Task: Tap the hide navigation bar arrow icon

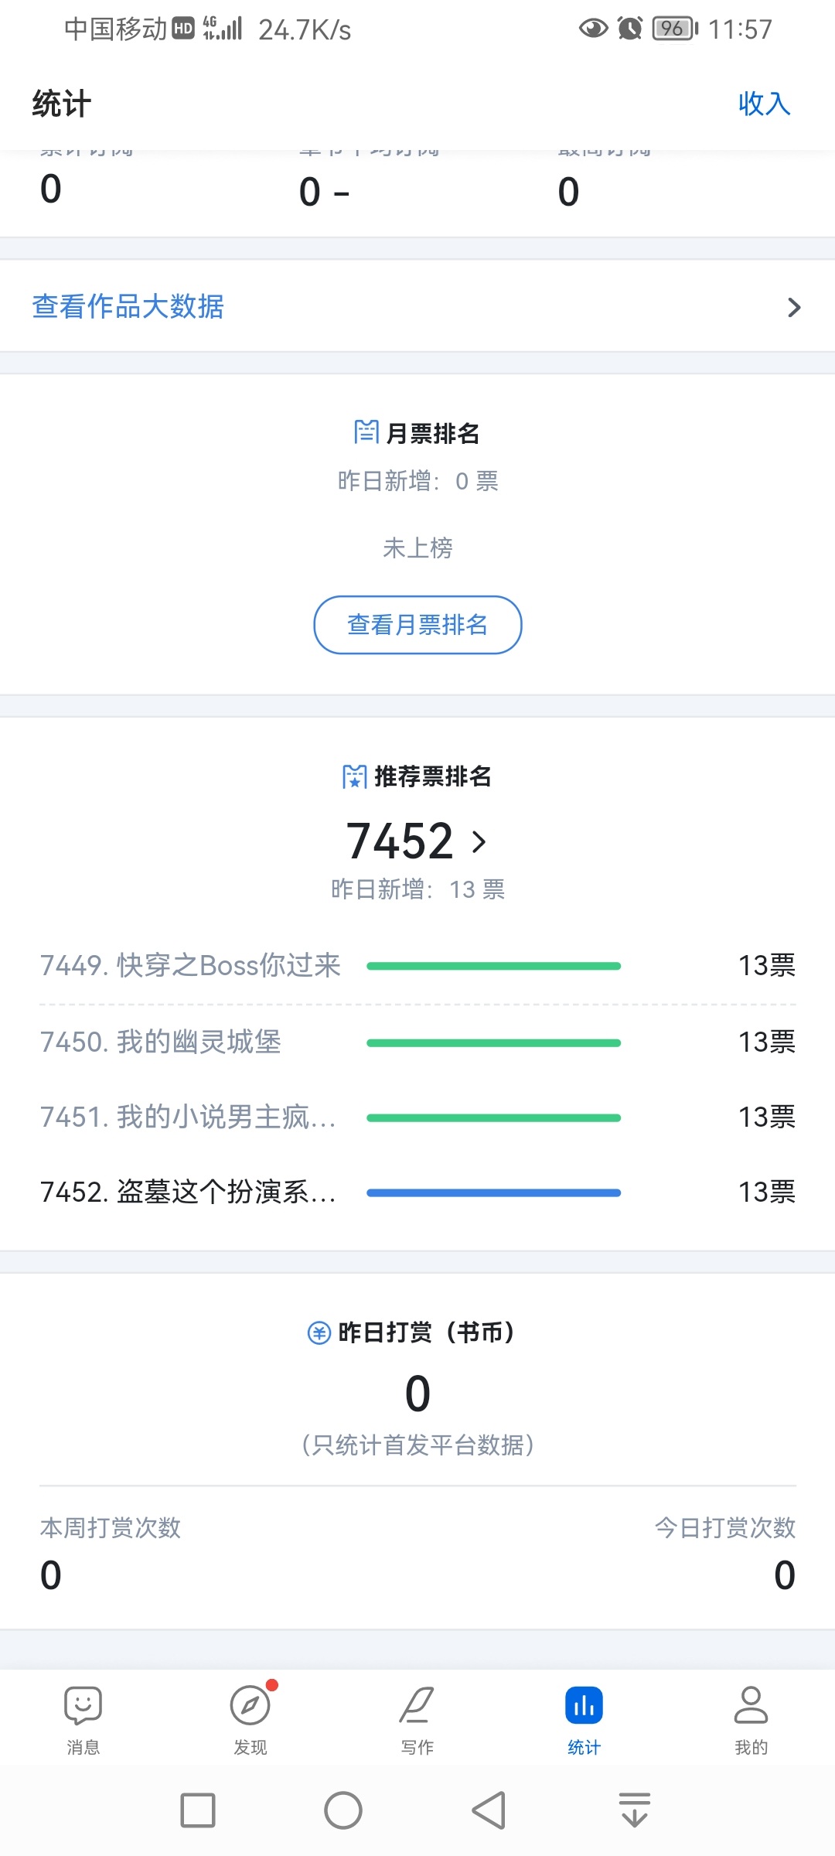Action: [635, 1810]
